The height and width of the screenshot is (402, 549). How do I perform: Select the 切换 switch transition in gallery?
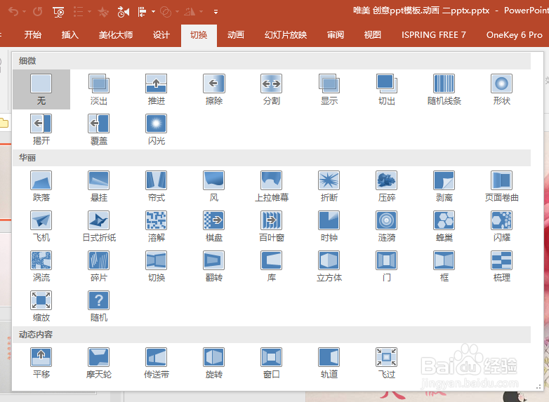156,267
